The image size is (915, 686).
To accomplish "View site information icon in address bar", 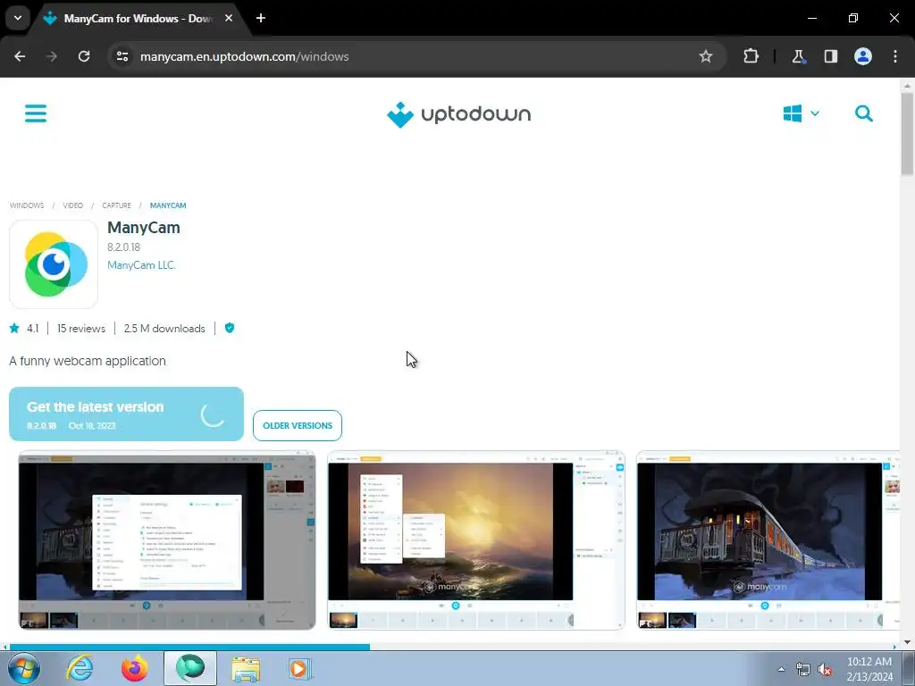I will [122, 56].
